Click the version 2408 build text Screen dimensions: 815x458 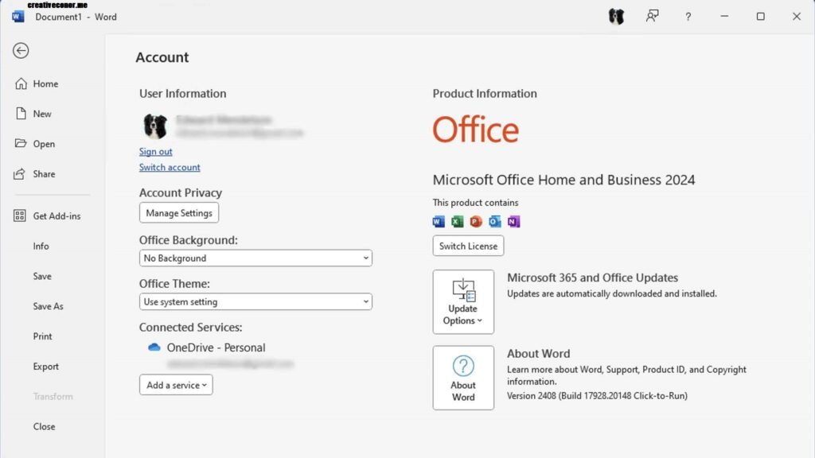597,396
